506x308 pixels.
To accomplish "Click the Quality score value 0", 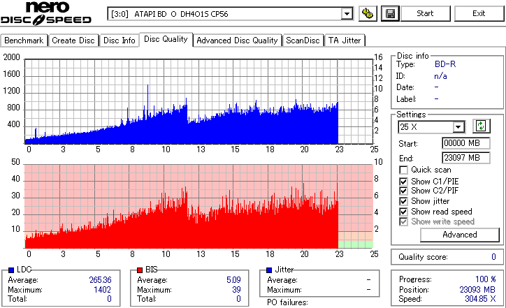I will point(493,257).
